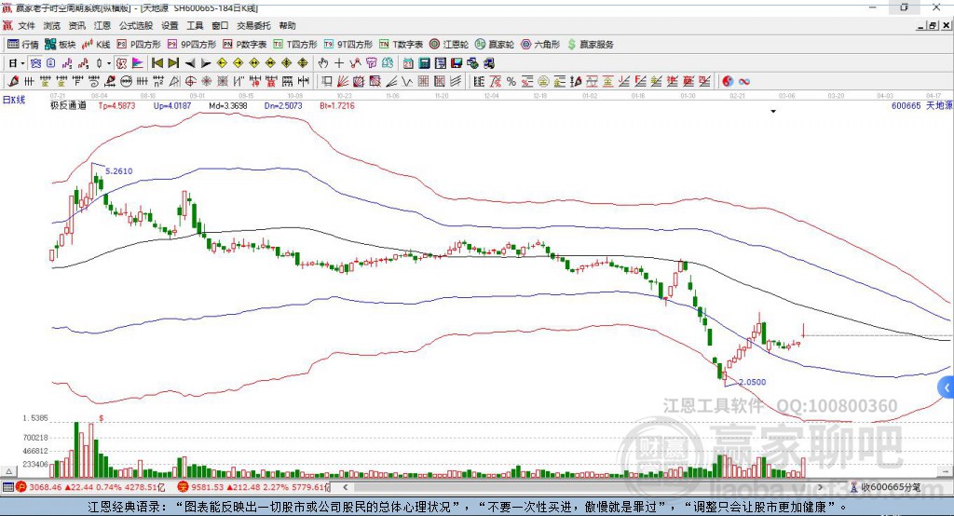This screenshot has width=954, height=516.
Task: Click the Tp=4.5873 indicator value
Action: 116,105
